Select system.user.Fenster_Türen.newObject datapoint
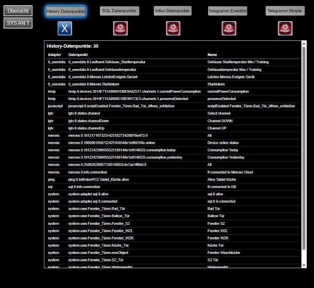 point(98,253)
